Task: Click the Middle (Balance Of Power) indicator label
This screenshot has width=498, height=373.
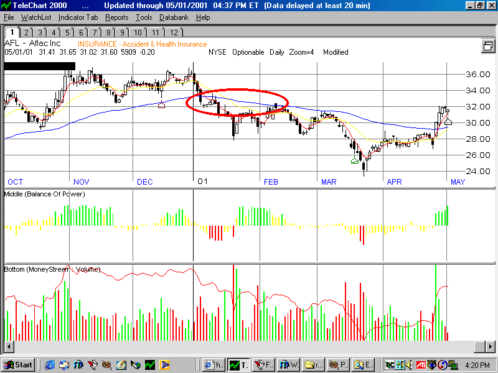Action: tap(44, 194)
